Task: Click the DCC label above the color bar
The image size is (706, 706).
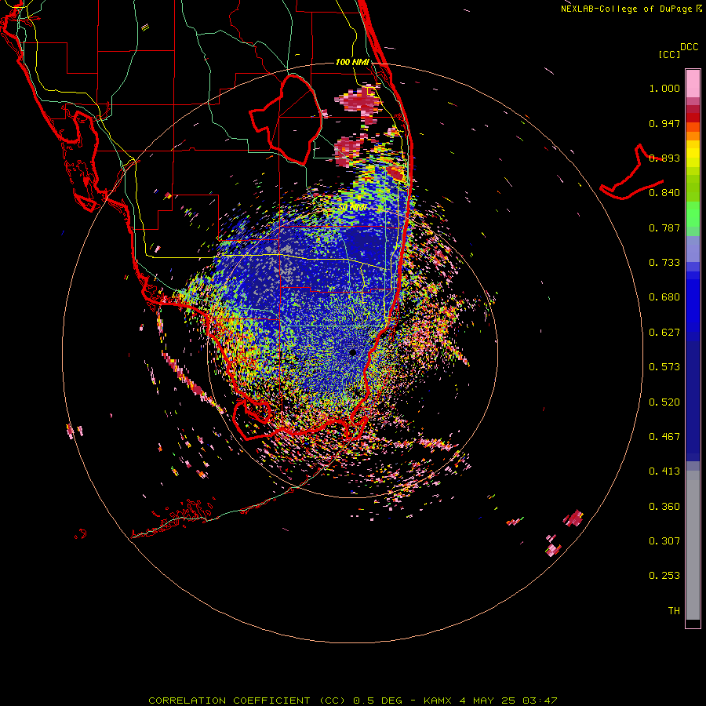Action: click(x=689, y=47)
